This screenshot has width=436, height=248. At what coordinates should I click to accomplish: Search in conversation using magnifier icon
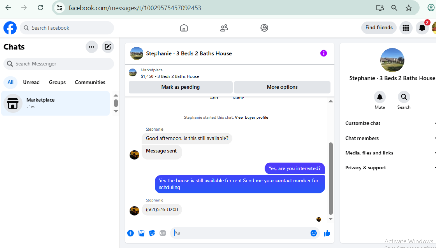[404, 97]
